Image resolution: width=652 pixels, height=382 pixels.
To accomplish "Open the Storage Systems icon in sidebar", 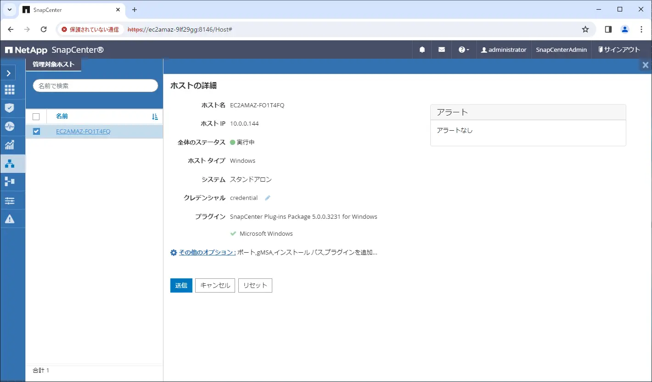I will [x=10, y=182].
